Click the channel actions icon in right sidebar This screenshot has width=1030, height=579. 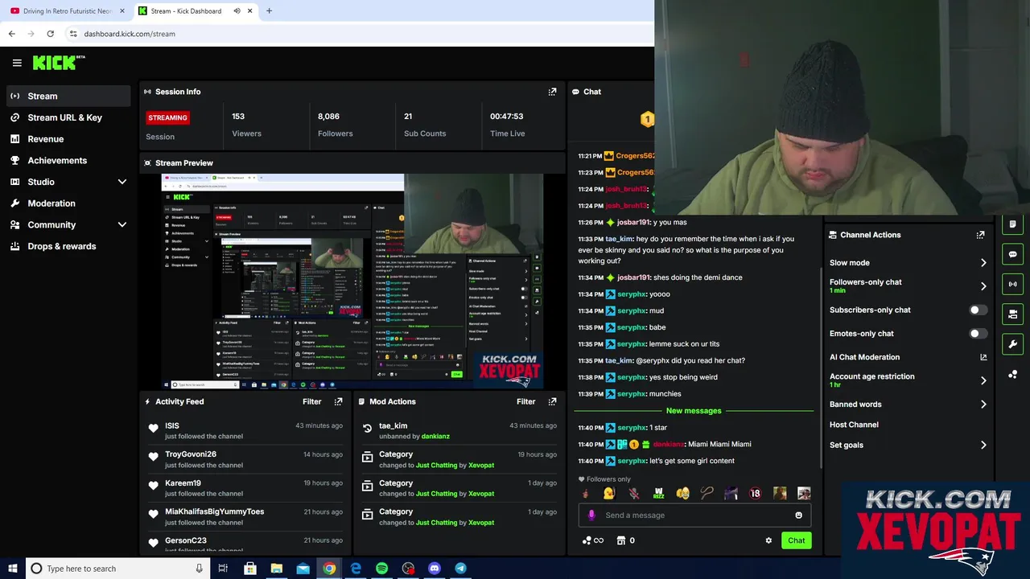click(x=1012, y=314)
